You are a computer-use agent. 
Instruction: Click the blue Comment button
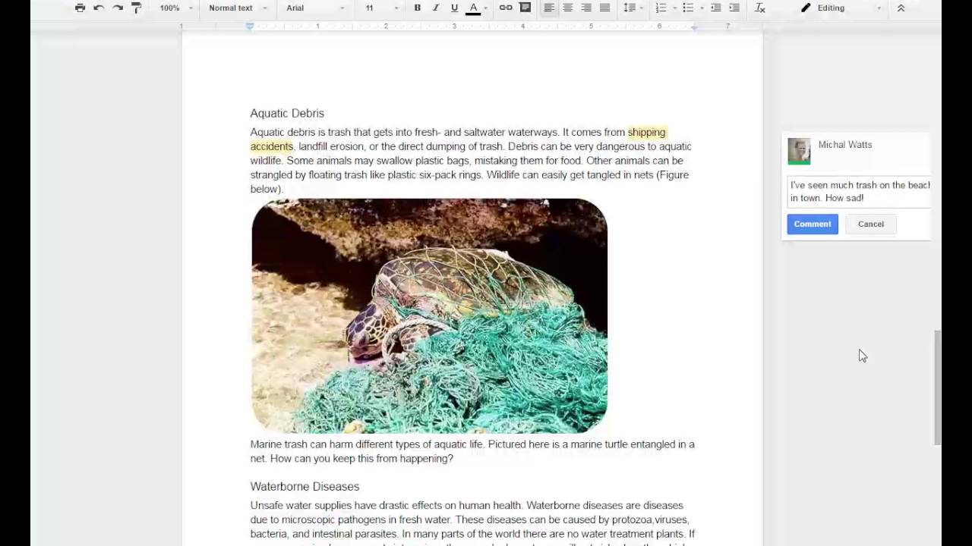813,224
